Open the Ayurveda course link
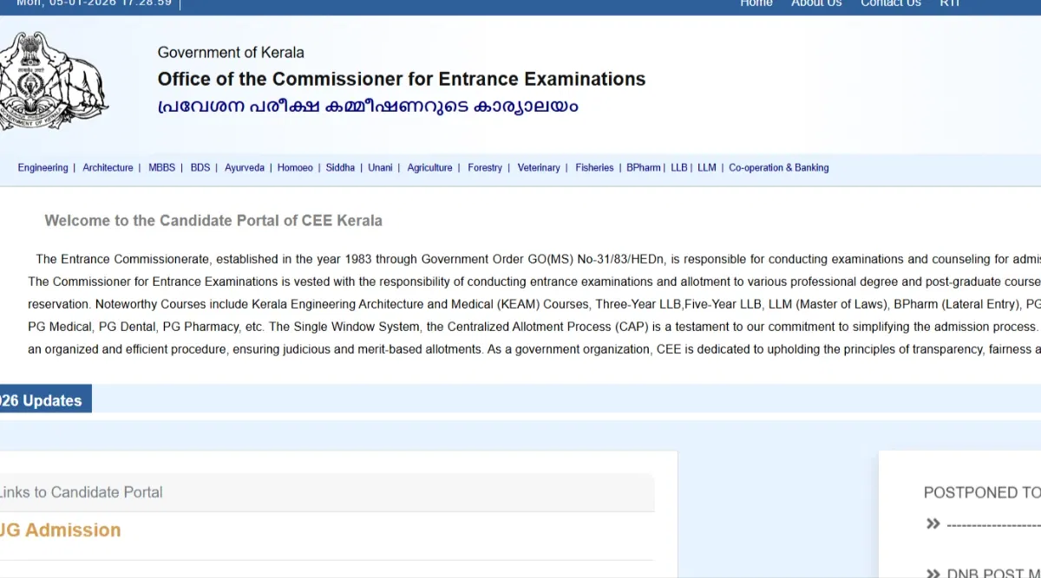Screen dimensions: 1041x578 [x=245, y=168]
